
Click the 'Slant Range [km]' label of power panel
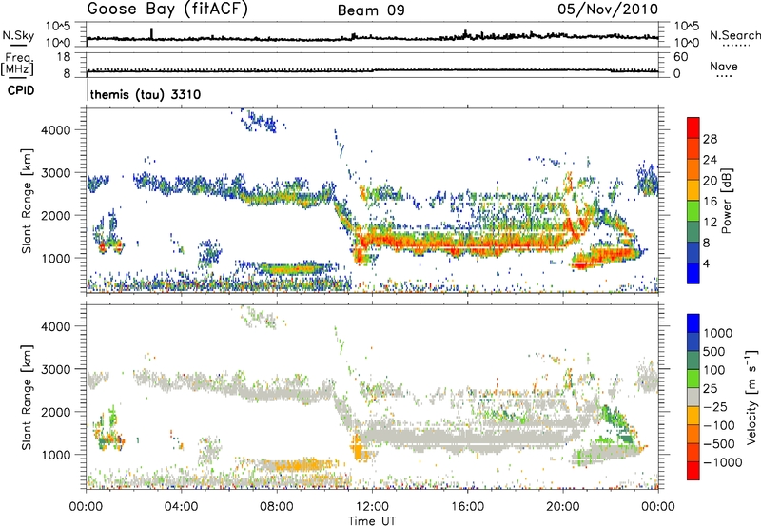(27, 201)
